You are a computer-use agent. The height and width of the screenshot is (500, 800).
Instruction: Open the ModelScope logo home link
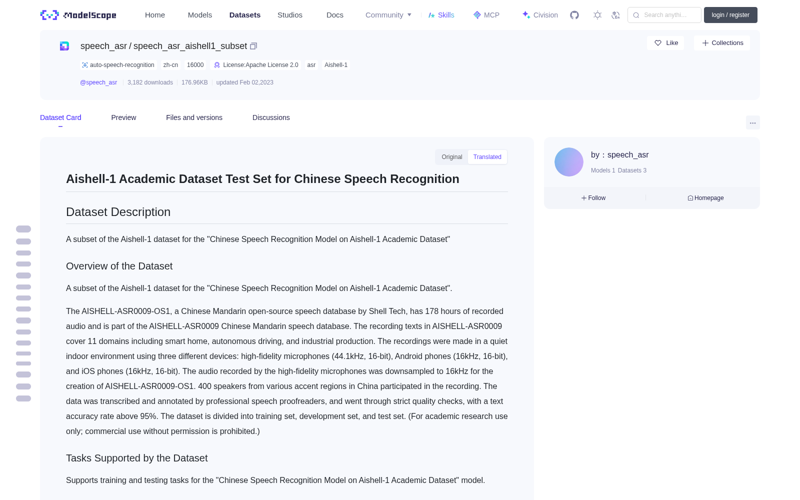pyautogui.click(x=78, y=15)
